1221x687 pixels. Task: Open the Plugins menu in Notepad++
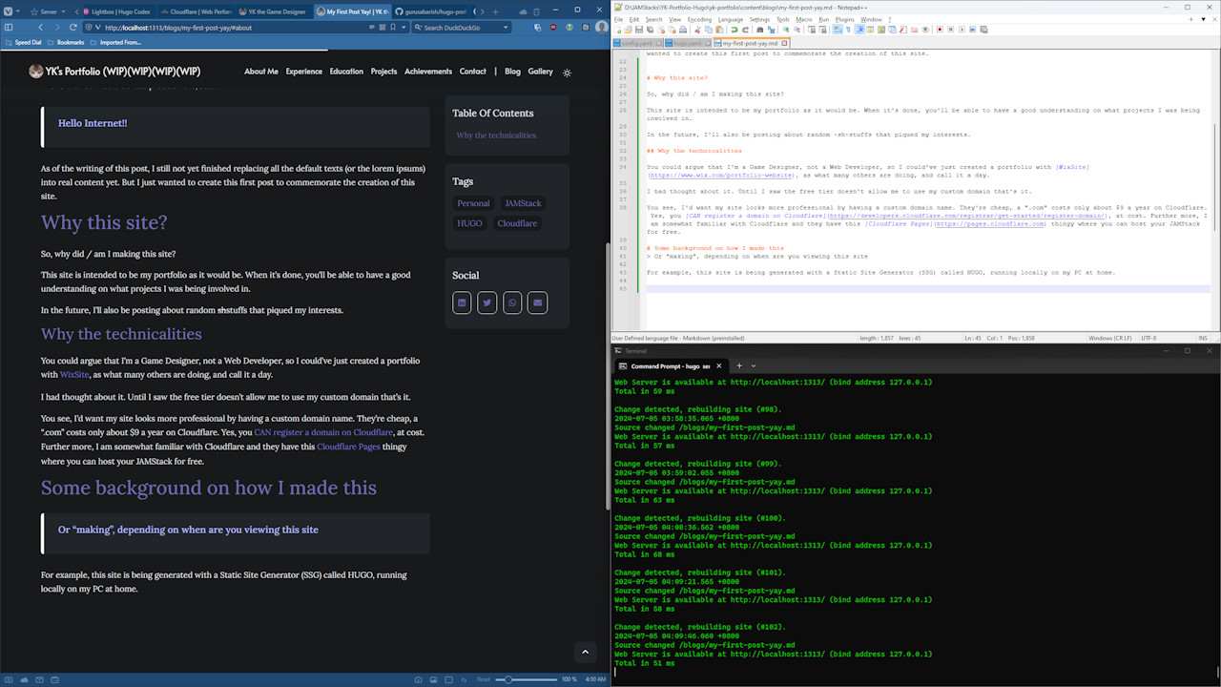[845, 19]
